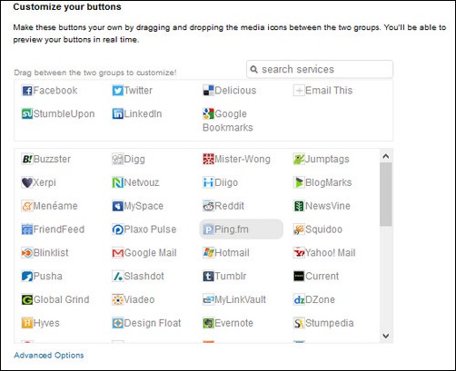Click the scrollbar down arrow
The image size is (456, 371).
point(386,336)
